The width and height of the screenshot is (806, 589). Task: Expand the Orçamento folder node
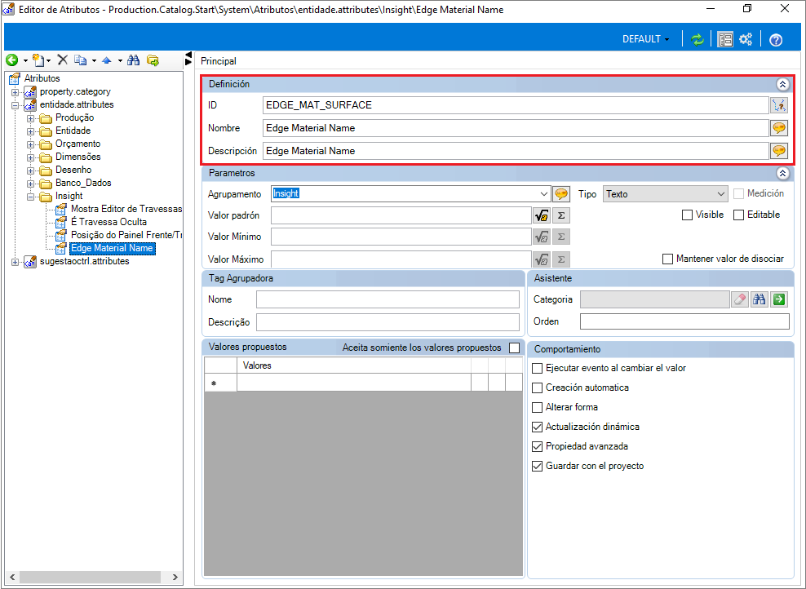[x=30, y=145]
